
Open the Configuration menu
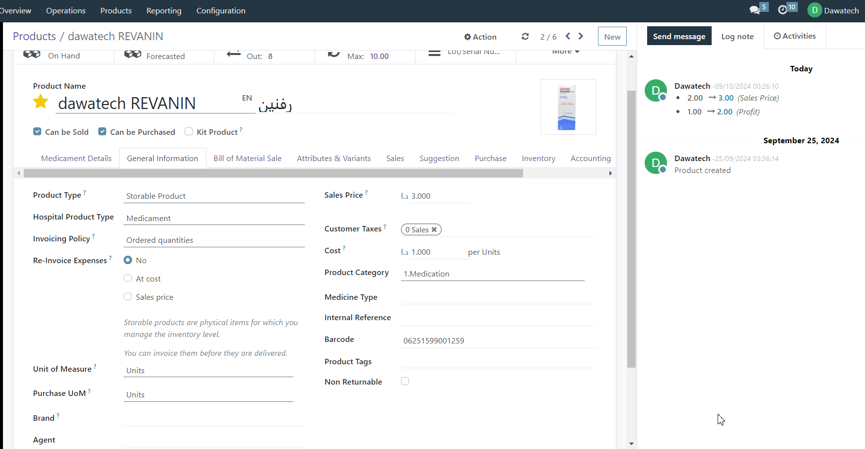point(221,10)
